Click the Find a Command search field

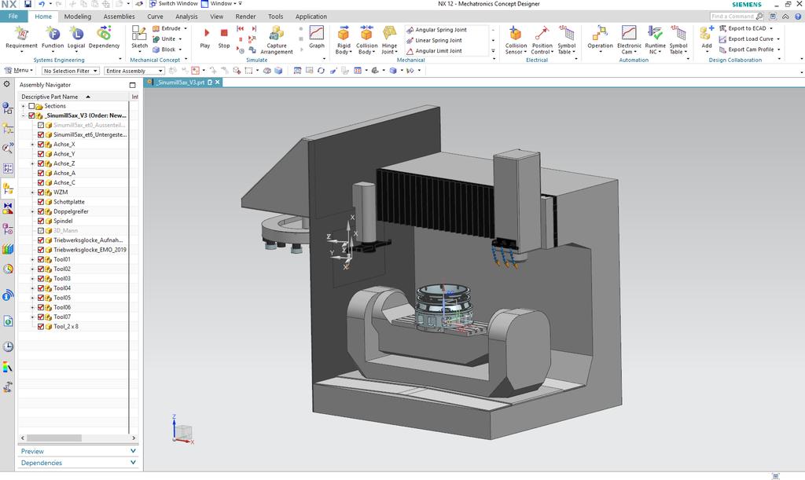click(733, 16)
